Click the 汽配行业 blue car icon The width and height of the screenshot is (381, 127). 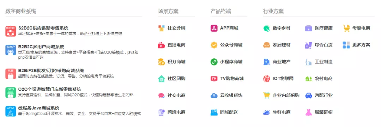(309, 95)
